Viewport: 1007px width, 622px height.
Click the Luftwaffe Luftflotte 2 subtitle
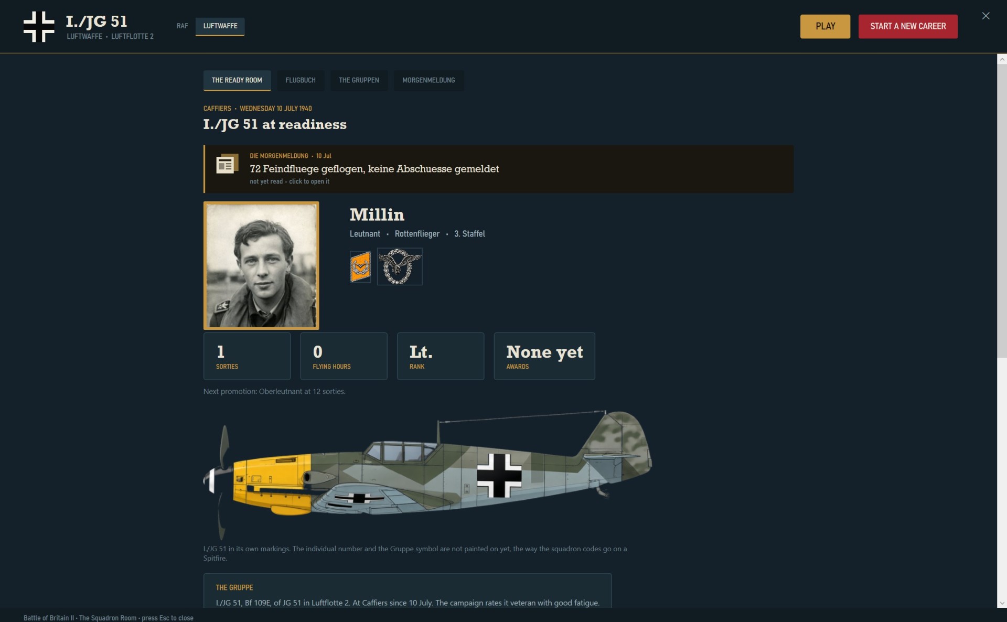click(x=110, y=36)
